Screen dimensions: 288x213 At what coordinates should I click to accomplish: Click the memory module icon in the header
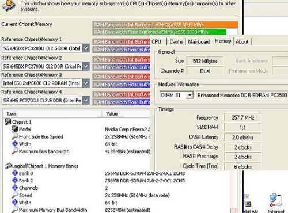point(9,6)
